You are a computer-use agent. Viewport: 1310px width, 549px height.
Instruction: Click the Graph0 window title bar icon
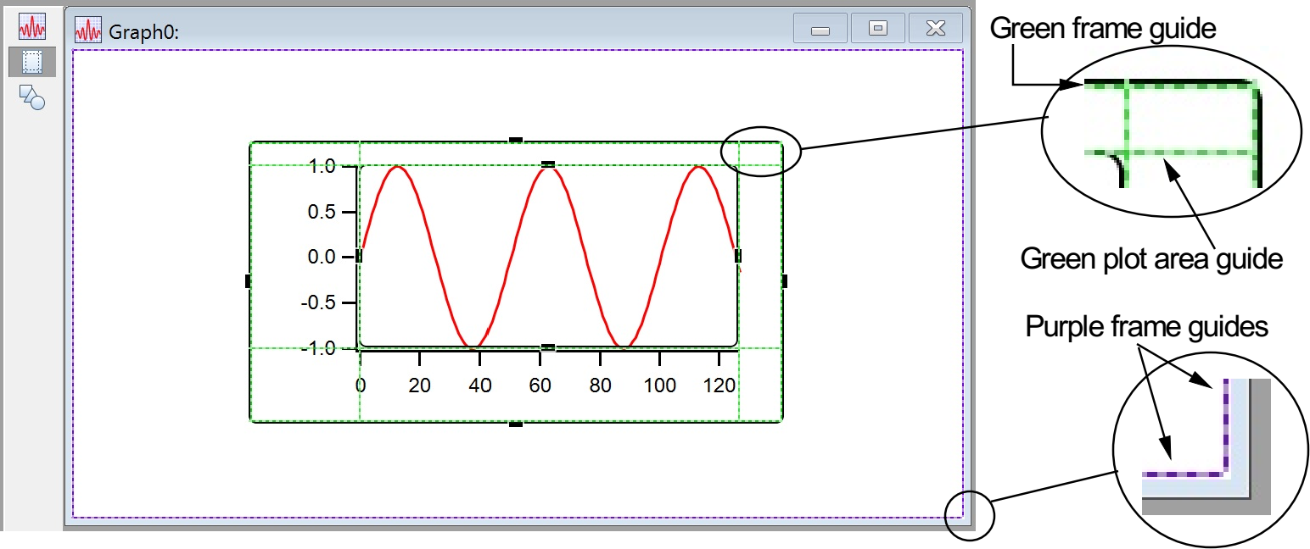pos(88,30)
